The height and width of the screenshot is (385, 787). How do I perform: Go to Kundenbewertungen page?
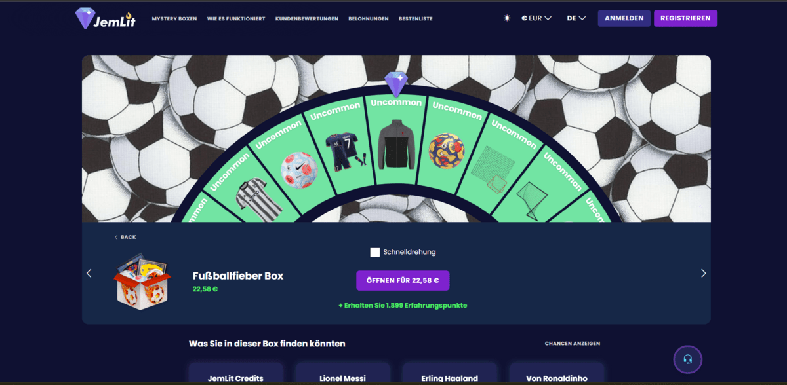click(x=307, y=19)
